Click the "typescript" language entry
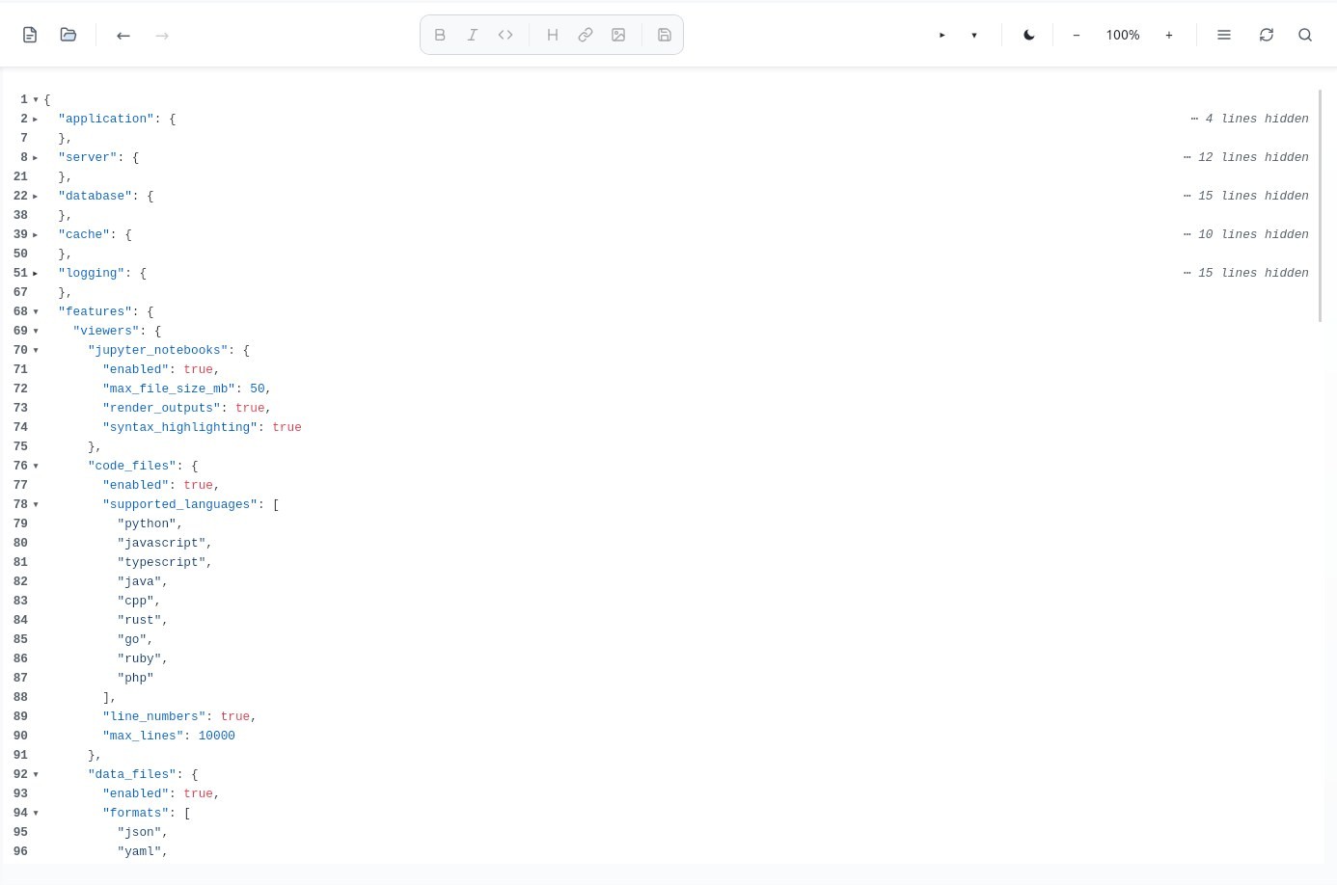The image size is (1337, 885). point(161,562)
